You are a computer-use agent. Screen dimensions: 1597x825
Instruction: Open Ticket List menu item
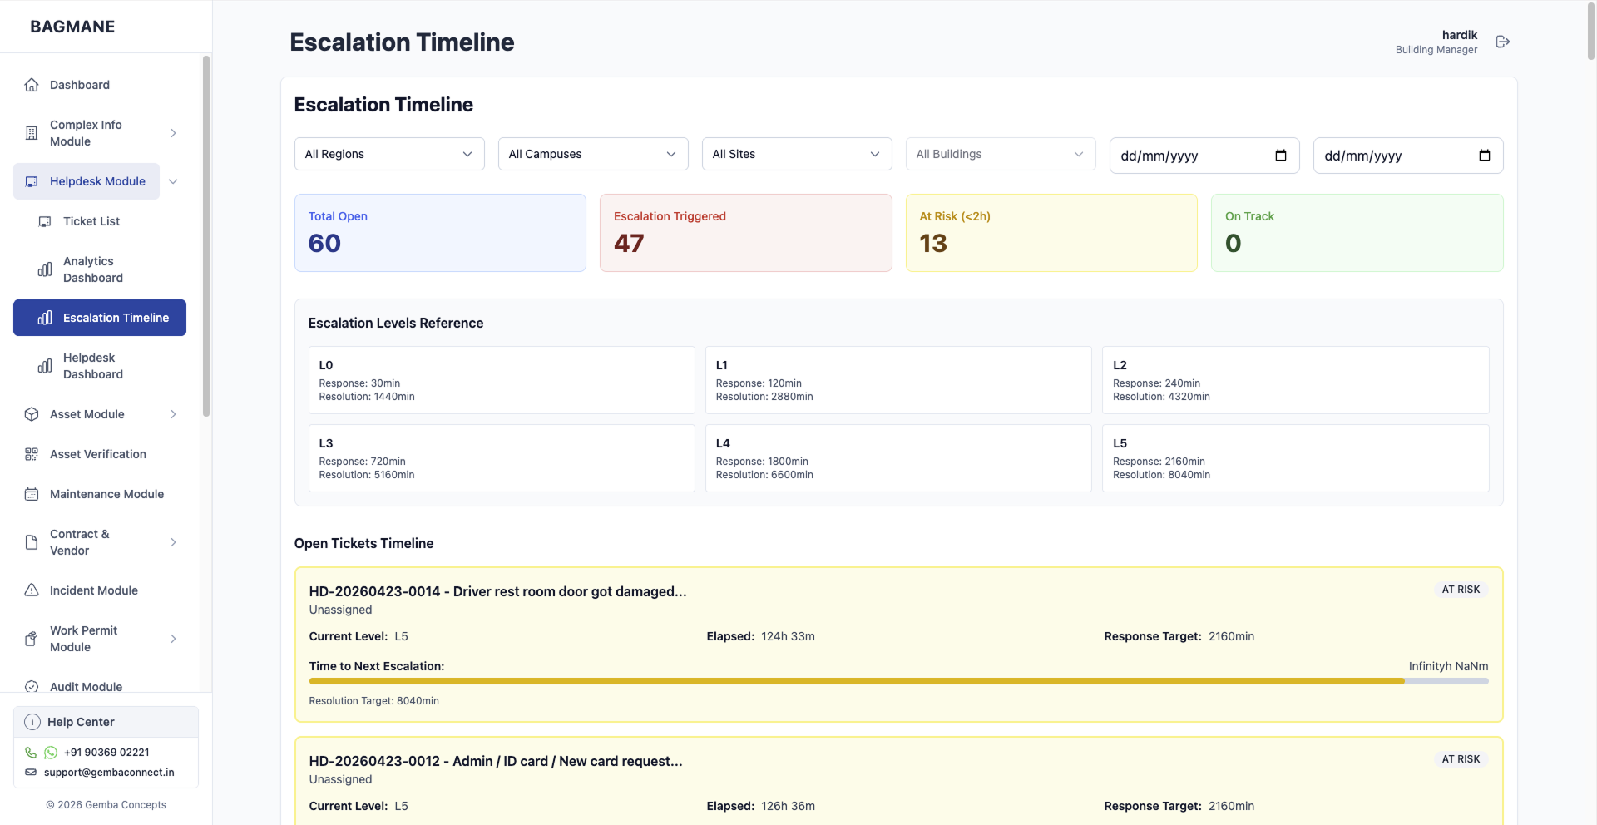[100, 221]
